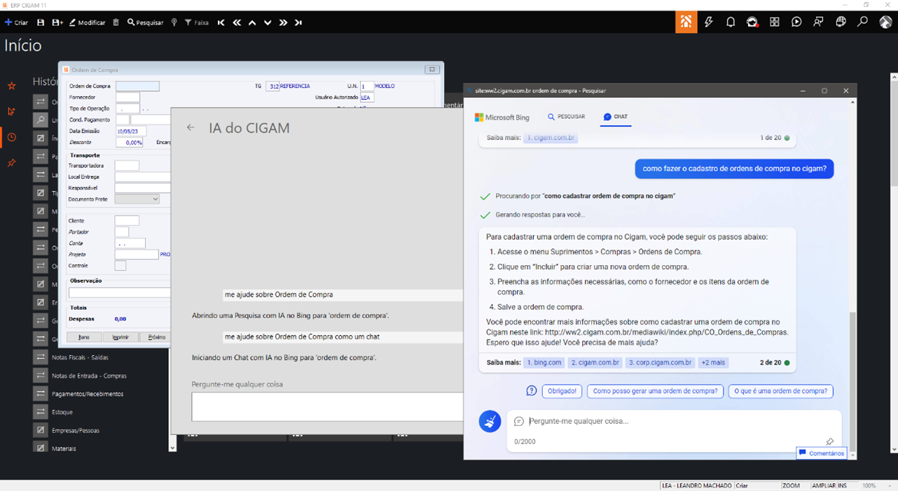The image size is (898, 491).
Task: Click the Ordem de Compra number field
Action: (x=137, y=86)
